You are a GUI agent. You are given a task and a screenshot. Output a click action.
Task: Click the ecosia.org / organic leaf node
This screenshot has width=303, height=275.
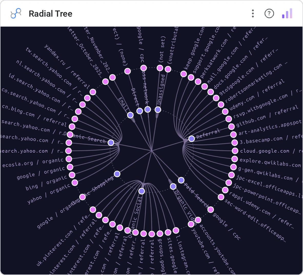point(69,159)
